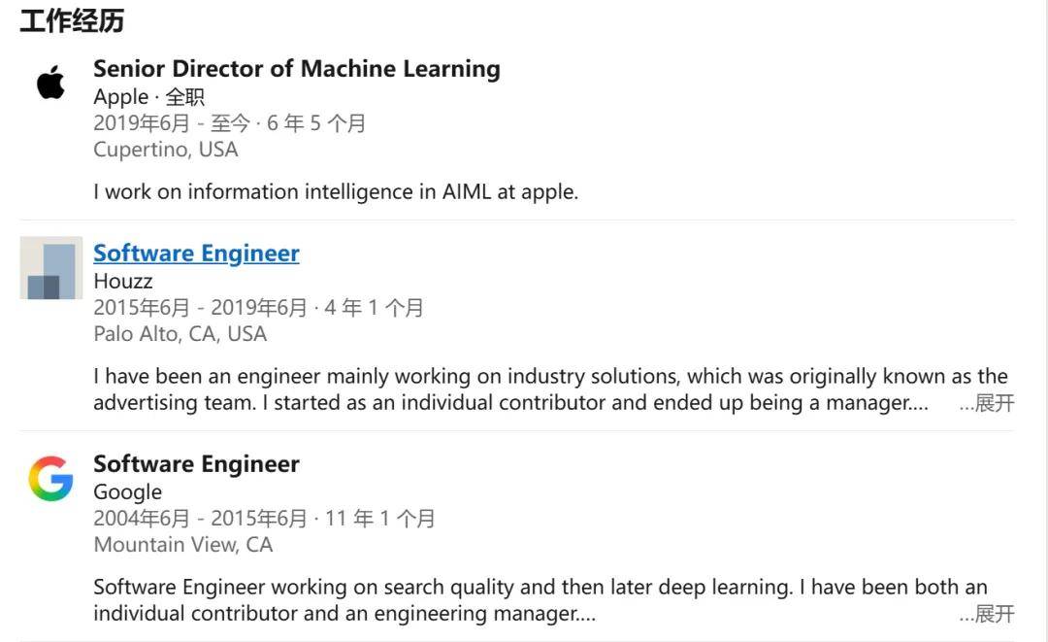Click the Google company name text
1048x642 pixels.
point(127,492)
